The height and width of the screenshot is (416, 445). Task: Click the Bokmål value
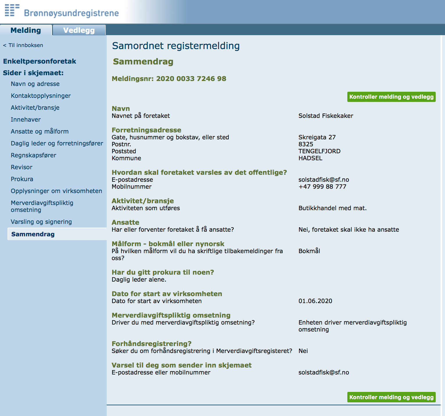coord(309,251)
